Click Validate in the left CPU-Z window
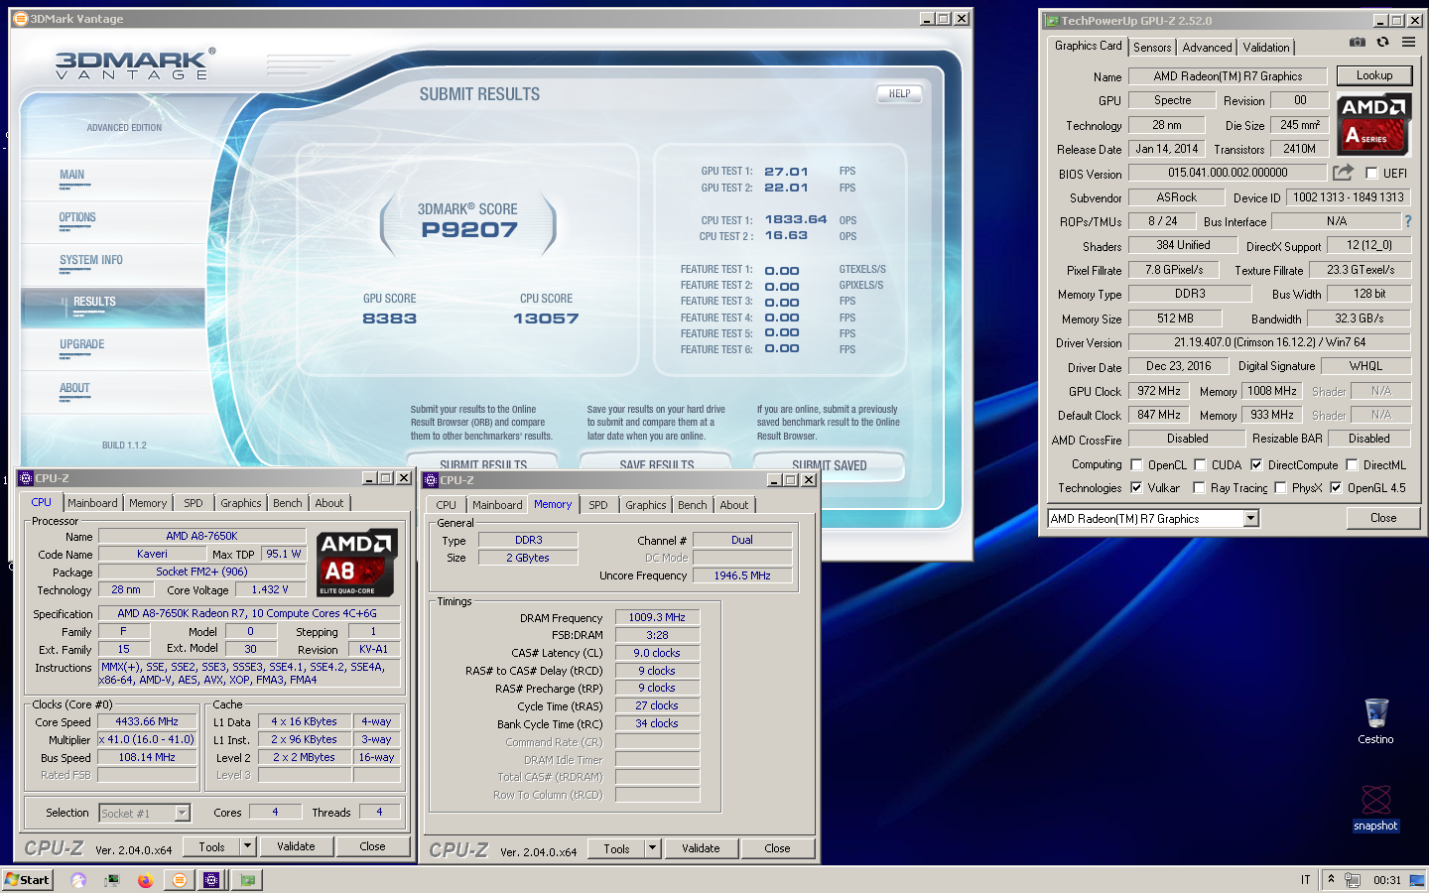The height and width of the screenshot is (893, 1429). tap(296, 846)
